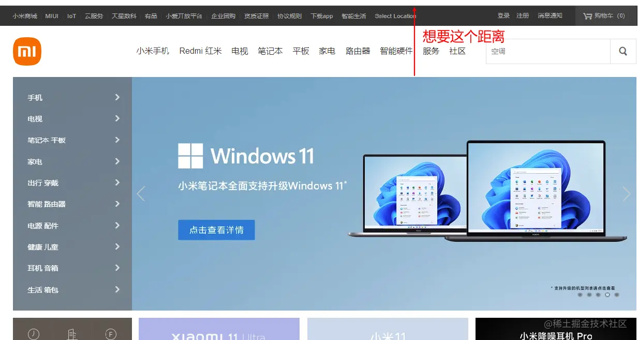Open 电视 in main navigation bar

tap(240, 51)
